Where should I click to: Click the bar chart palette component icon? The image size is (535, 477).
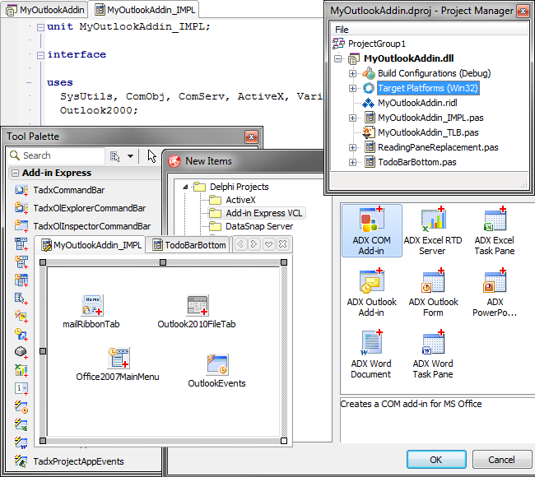coord(21,370)
